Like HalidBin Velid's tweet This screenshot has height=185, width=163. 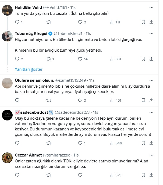pos(80,22)
